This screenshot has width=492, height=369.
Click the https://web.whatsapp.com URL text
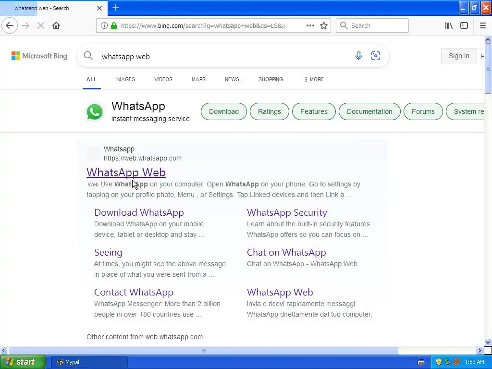142,158
